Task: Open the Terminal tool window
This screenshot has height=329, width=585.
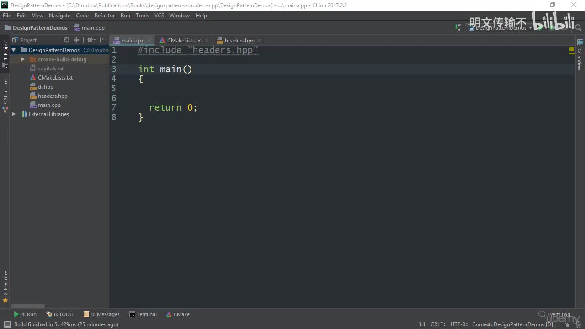Action: pos(143,314)
